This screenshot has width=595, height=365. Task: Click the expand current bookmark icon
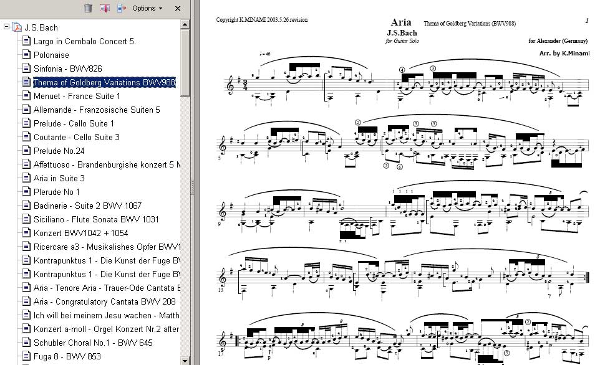pos(122,8)
